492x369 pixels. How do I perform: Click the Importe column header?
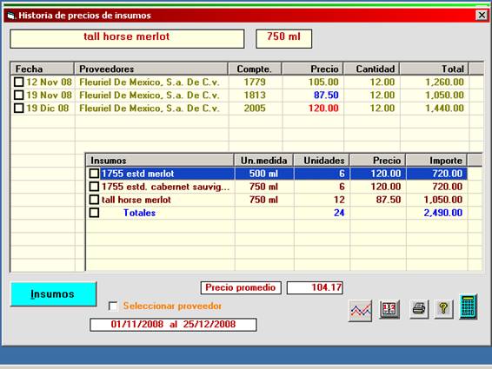(436, 161)
